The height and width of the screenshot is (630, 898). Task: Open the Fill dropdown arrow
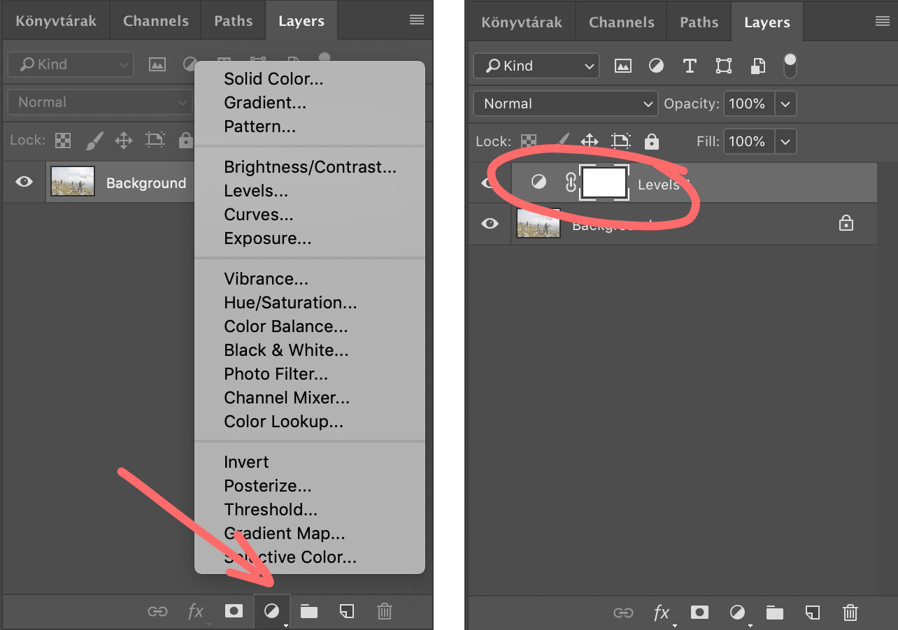(x=785, y=142)
